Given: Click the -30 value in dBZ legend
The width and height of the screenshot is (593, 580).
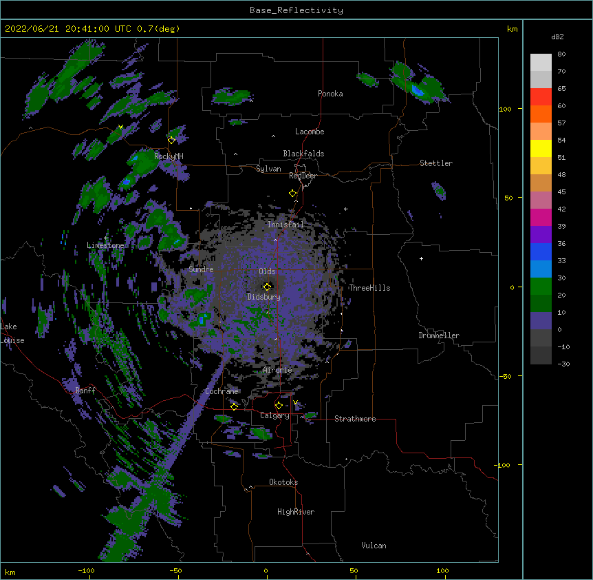Looking at the screenshot, I should coord(563,364).
